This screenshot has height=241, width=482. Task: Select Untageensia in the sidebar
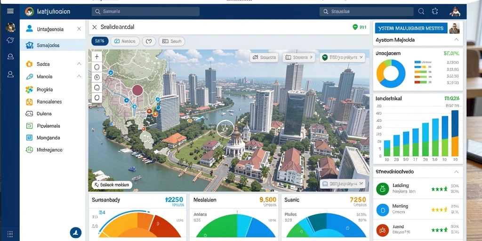50,29
